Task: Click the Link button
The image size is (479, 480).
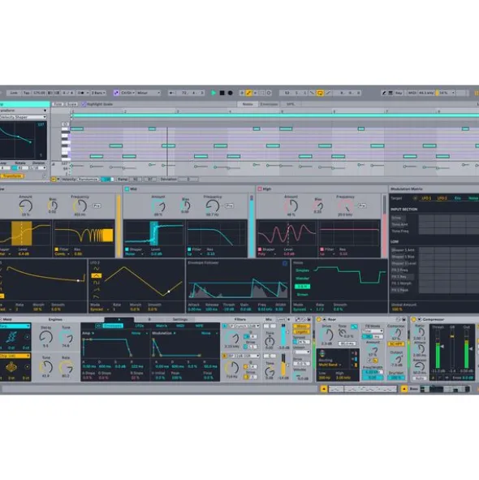Action: coord(14,93)
